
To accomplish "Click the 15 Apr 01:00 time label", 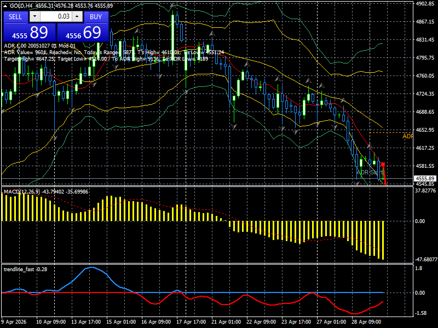I will [x=121, y=322].
